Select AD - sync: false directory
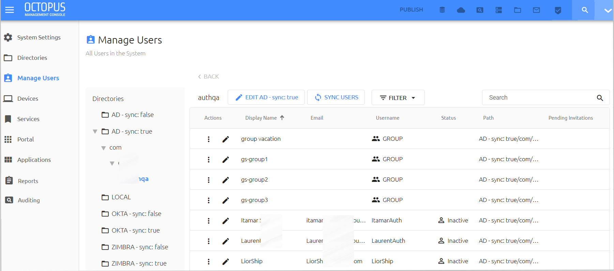The height and width of the screenshot is (271, 614). pyautogui.click(x=128, y=115)
